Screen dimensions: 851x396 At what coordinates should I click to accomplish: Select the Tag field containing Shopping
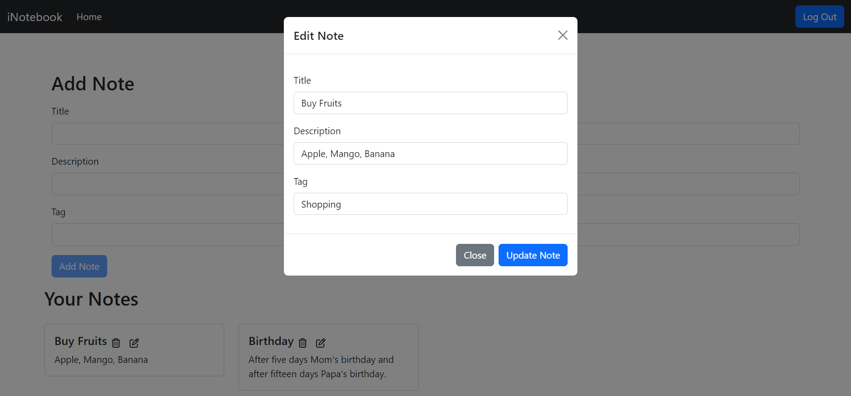click(x=430, y=204)
